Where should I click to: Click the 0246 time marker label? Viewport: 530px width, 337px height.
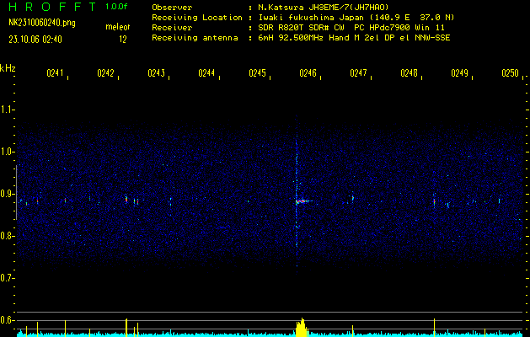click(308, 74)
